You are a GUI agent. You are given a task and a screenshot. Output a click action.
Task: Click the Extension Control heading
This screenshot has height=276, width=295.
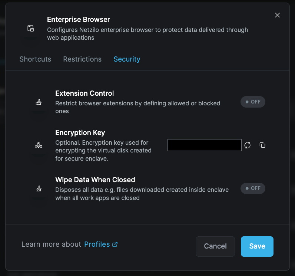(x=84, y=93)
